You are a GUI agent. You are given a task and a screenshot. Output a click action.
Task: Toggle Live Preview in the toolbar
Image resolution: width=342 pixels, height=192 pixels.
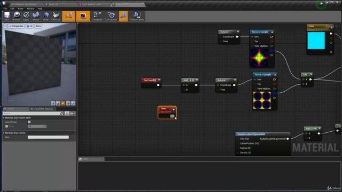tap(83, 16)
